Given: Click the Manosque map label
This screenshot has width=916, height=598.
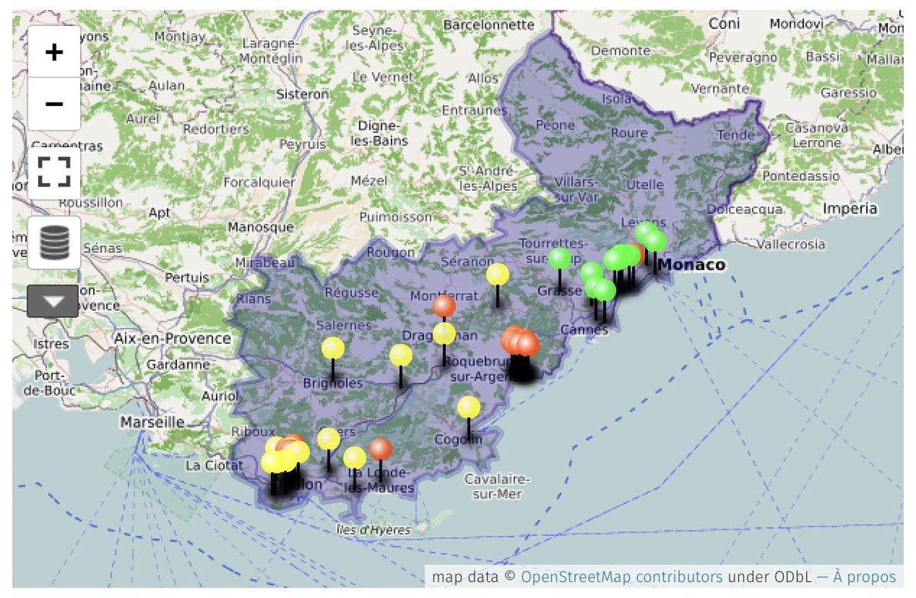Looking at the screenshot, I should tap(261, 227).
